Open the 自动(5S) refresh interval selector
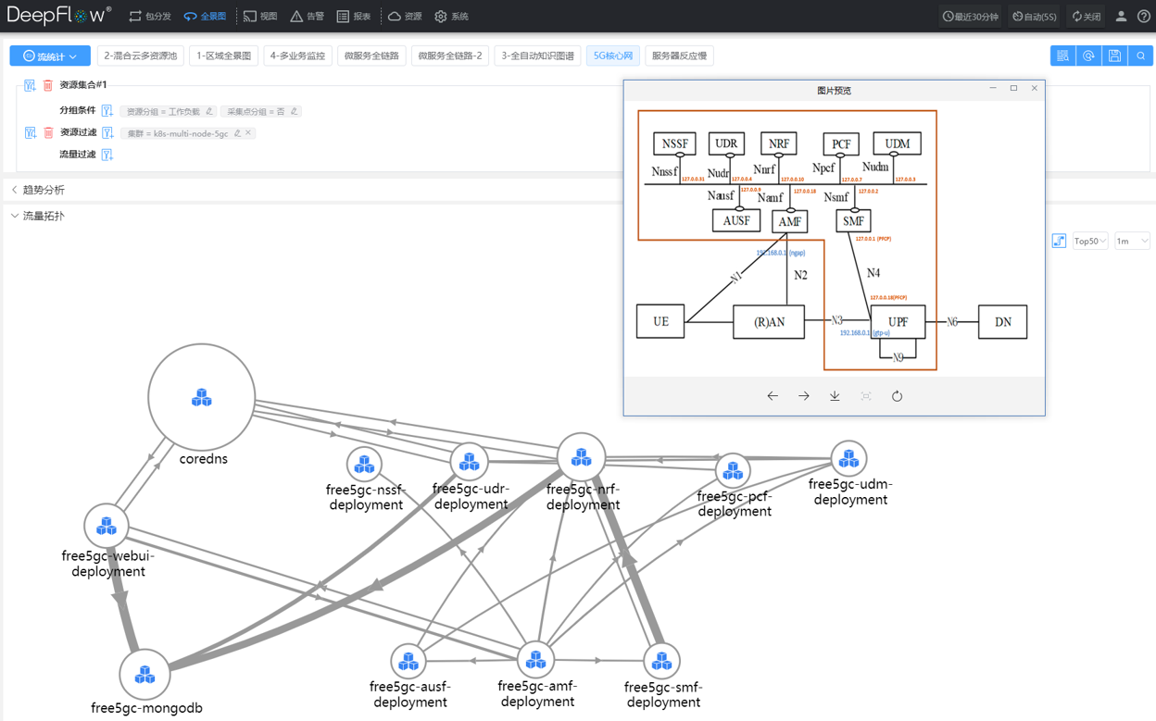This screenshot has width=1156, height=721. [1034, 17]
